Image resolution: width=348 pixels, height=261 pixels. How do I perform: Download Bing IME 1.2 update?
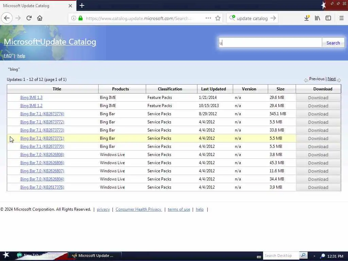click(x=318, y=106)
